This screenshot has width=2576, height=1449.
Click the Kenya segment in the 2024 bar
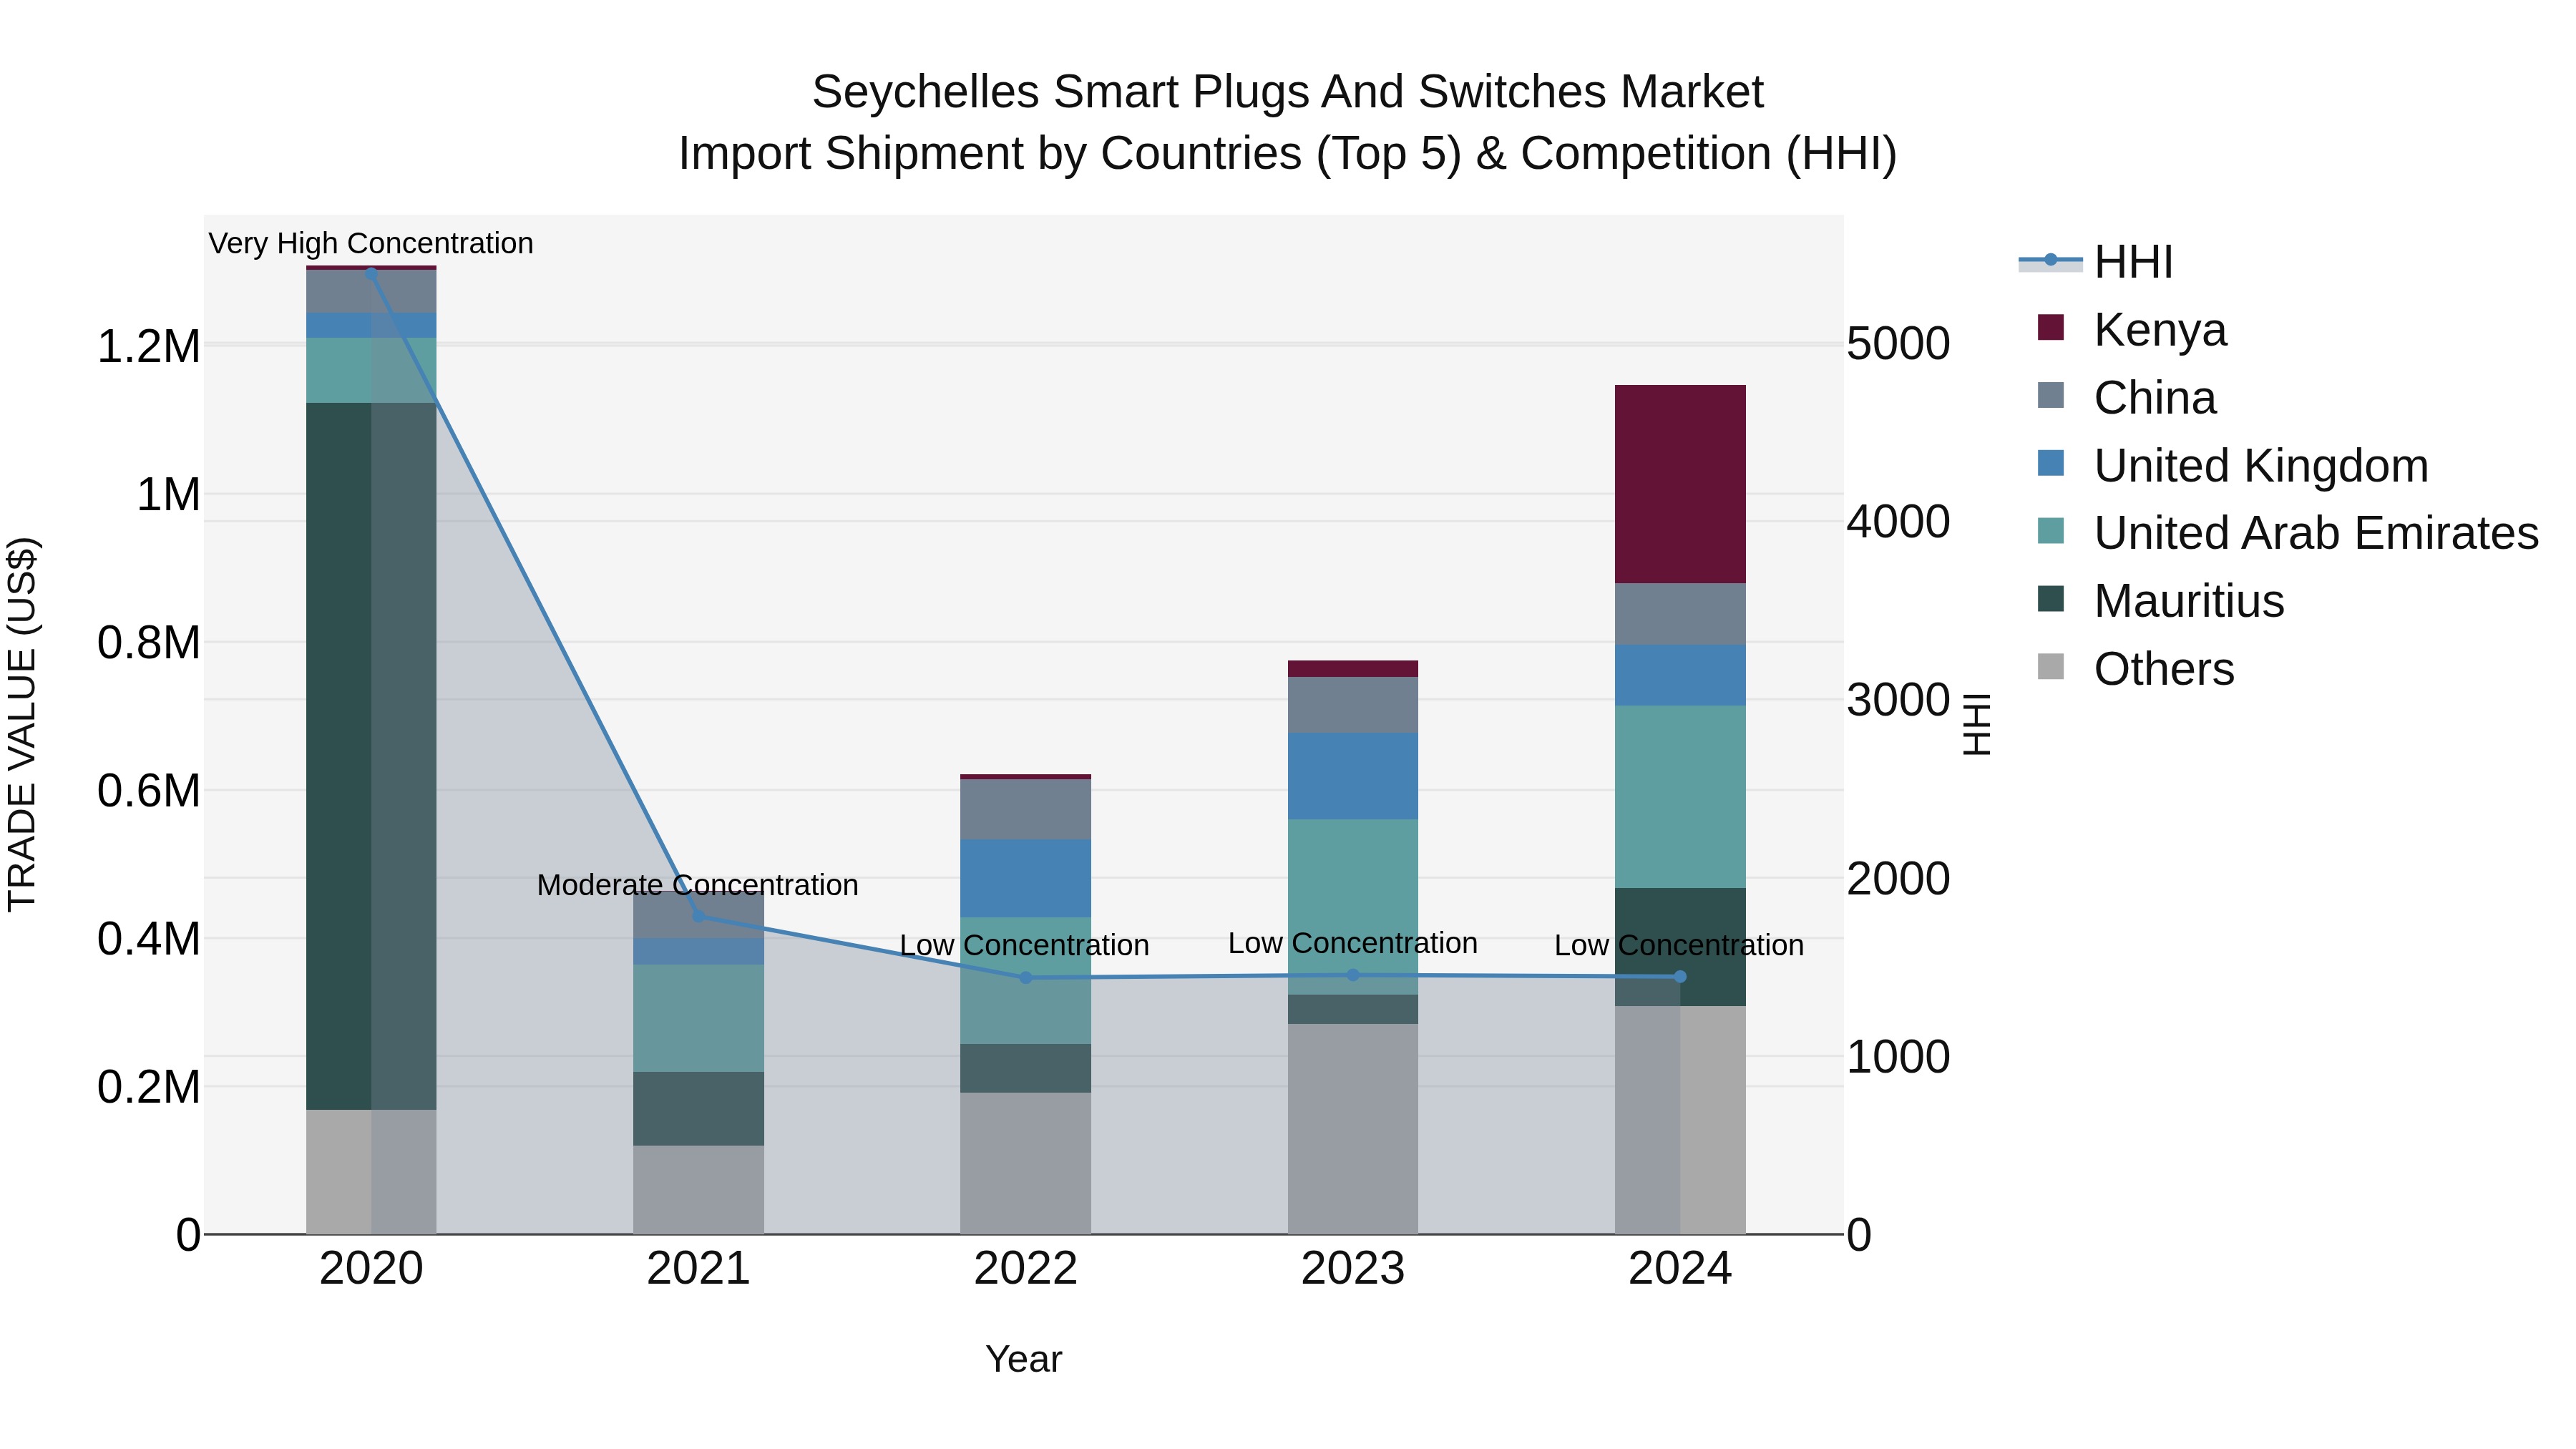click(x=1680, y=484)
